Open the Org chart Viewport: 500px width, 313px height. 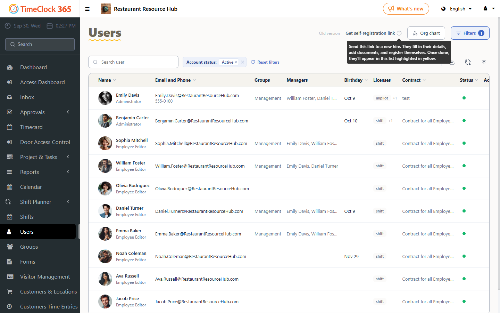pos(426,33)
